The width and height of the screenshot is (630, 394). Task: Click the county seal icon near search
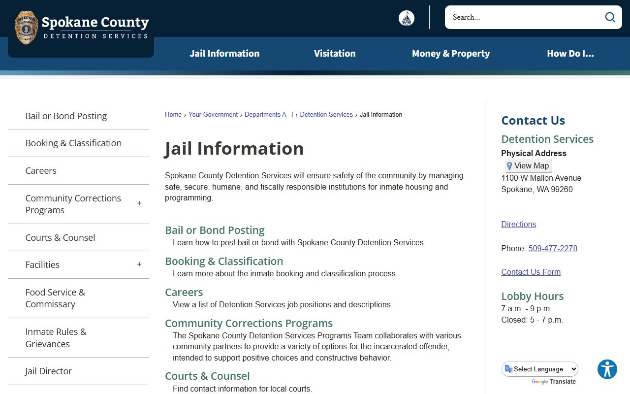click(x=407, y=18)
